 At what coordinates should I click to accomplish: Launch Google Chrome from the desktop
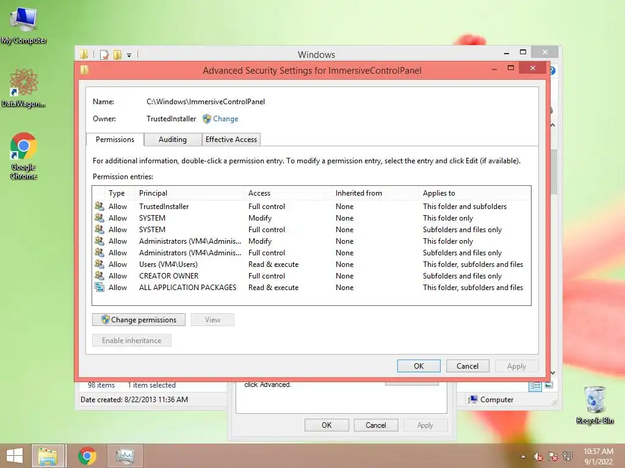point(24,155)
